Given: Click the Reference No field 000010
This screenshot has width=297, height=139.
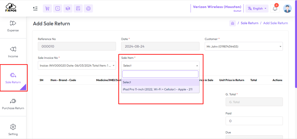Looking at the screenshot, I should pos(77,46).
